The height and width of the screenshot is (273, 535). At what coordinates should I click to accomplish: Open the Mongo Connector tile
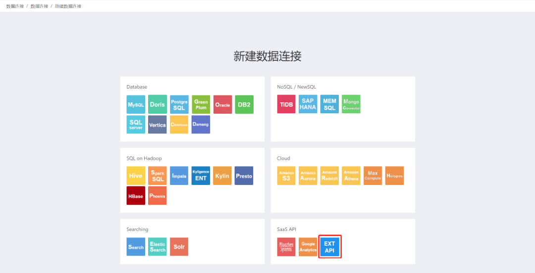tap(351, 104)
